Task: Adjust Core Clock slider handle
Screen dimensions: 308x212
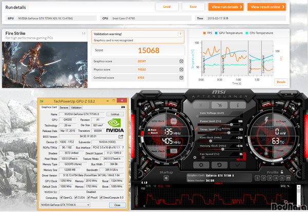Action: click(210, 141)
